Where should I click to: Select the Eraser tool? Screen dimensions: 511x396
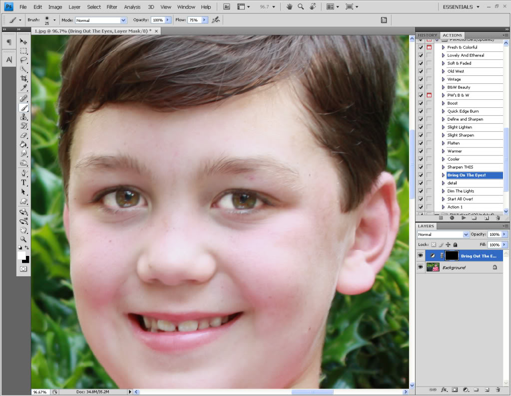[x=23, y=135]
